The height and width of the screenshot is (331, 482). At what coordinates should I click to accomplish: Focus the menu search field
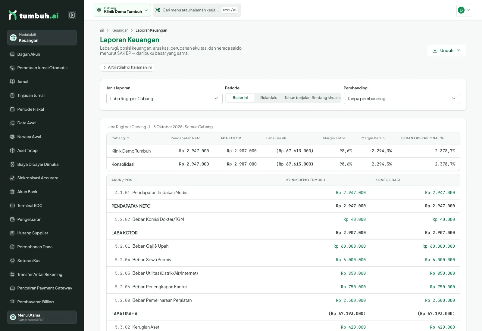(197, 10)
